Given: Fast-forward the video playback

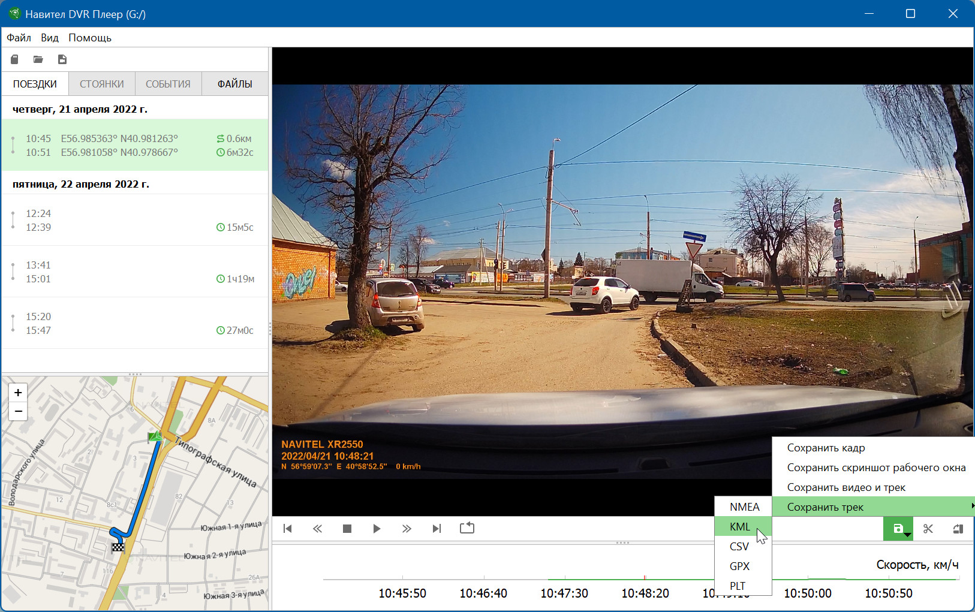Looking at the screenshot, I should (x=407, y=529).
